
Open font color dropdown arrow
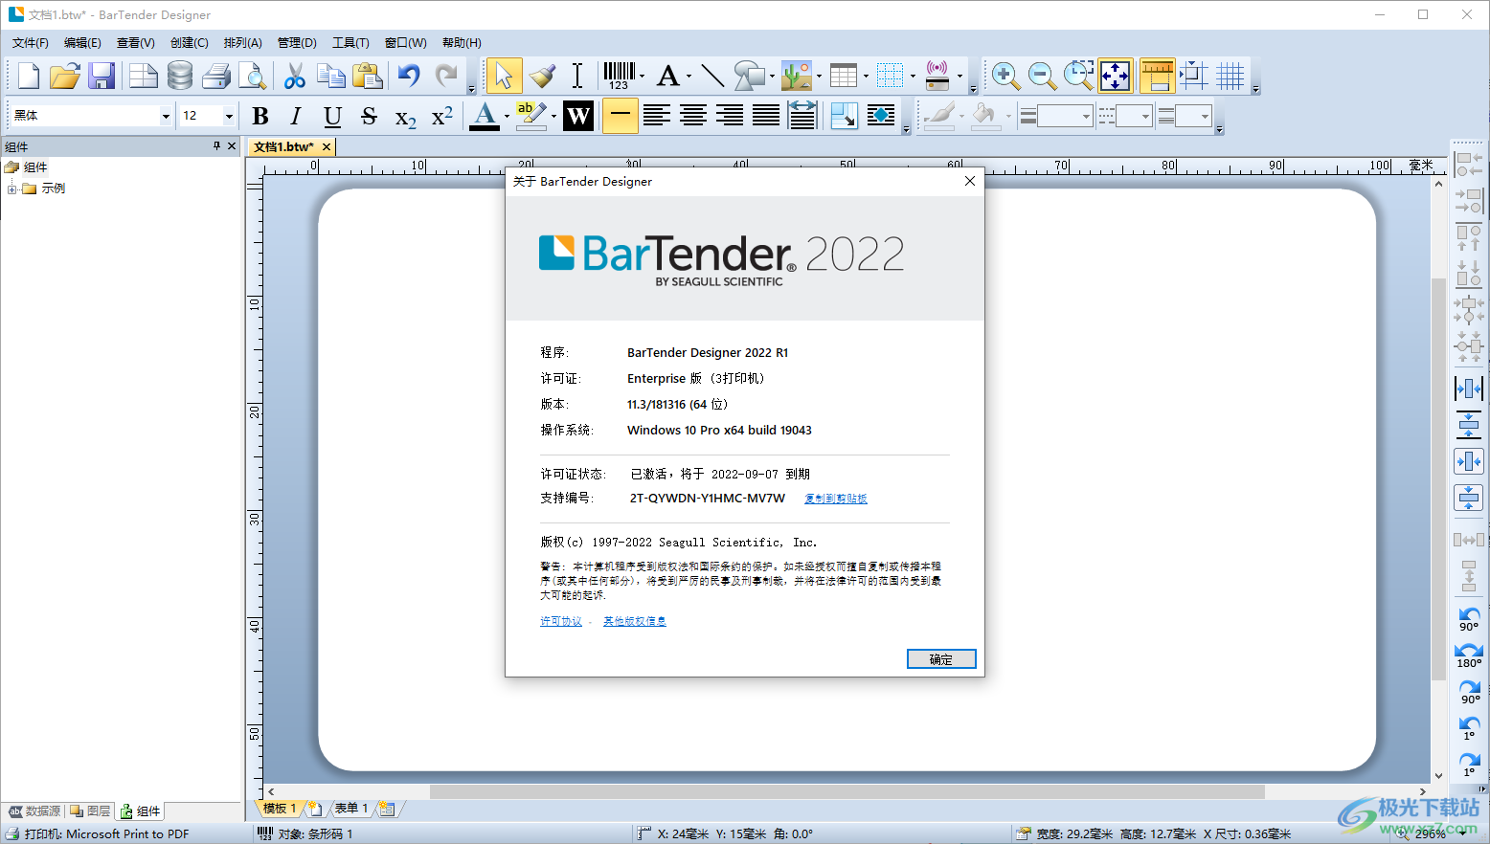coord(507,116)
